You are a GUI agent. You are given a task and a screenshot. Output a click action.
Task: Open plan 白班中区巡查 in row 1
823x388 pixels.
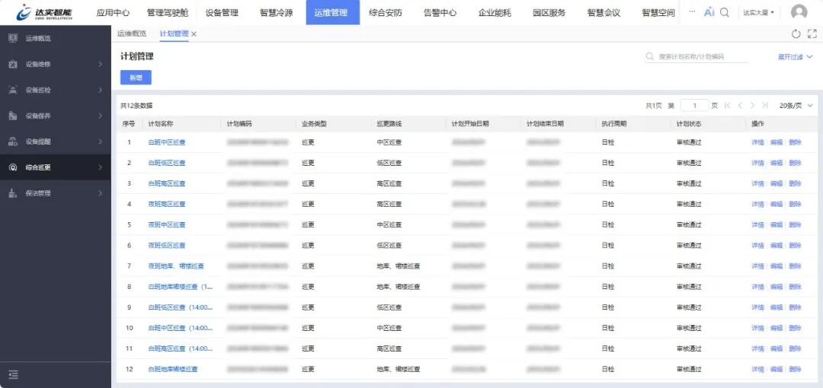coord(167,142)
